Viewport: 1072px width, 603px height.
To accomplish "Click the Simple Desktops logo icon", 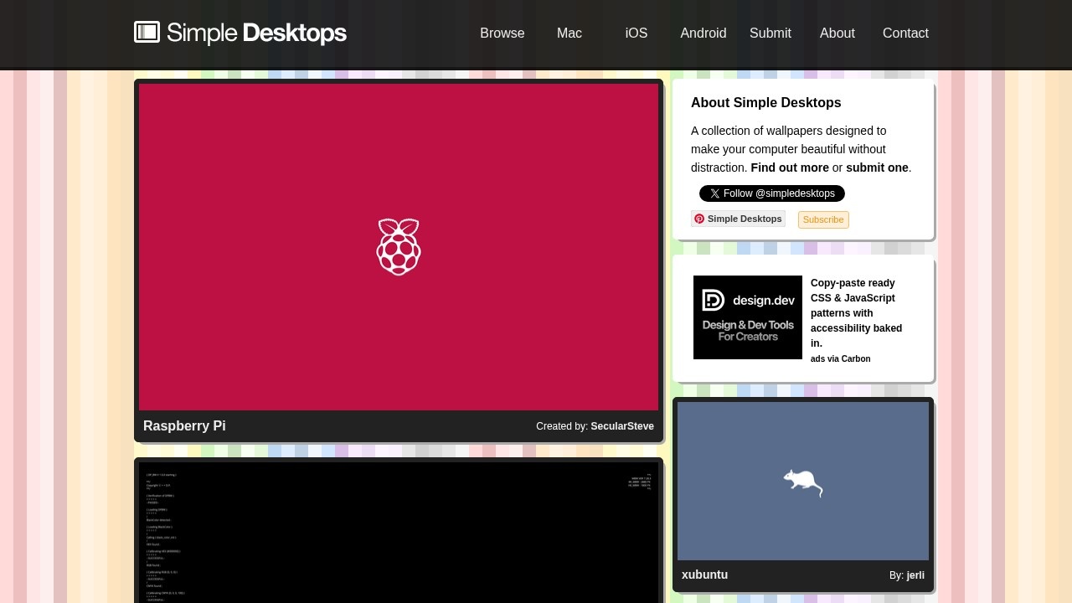I will [147, 33].
